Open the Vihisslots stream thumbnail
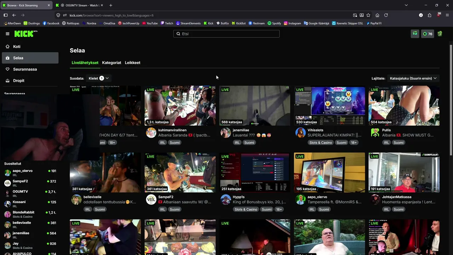The height and width of the screenshot is (255, 453). point(329,106)
